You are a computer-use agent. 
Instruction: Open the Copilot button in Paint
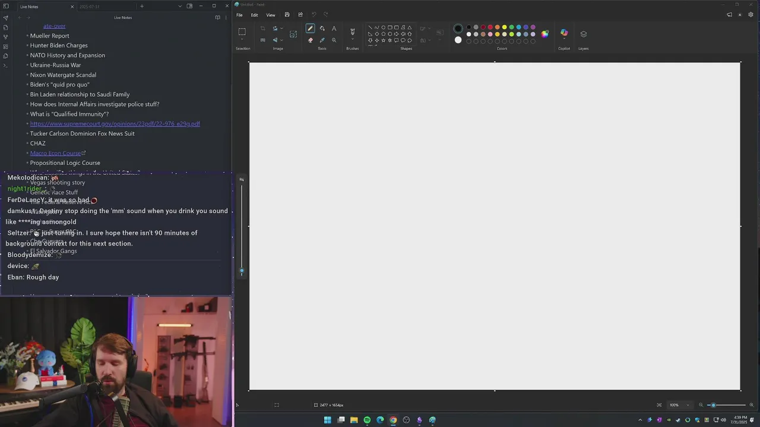click(564, 33)
